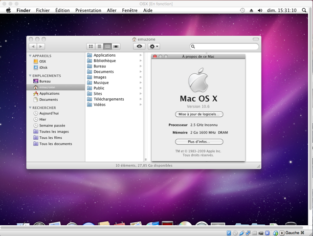Expand the Images folder arrow
This screenshot has width=313, height=236.
point(140,77)
